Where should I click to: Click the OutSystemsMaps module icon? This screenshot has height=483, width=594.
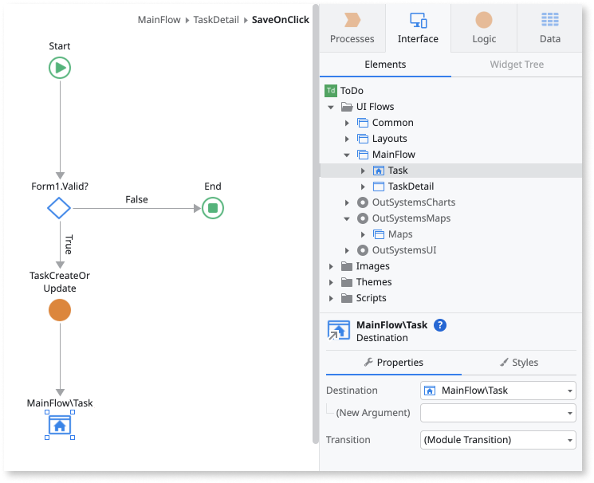pyautogui.click(x=363, y=218)
